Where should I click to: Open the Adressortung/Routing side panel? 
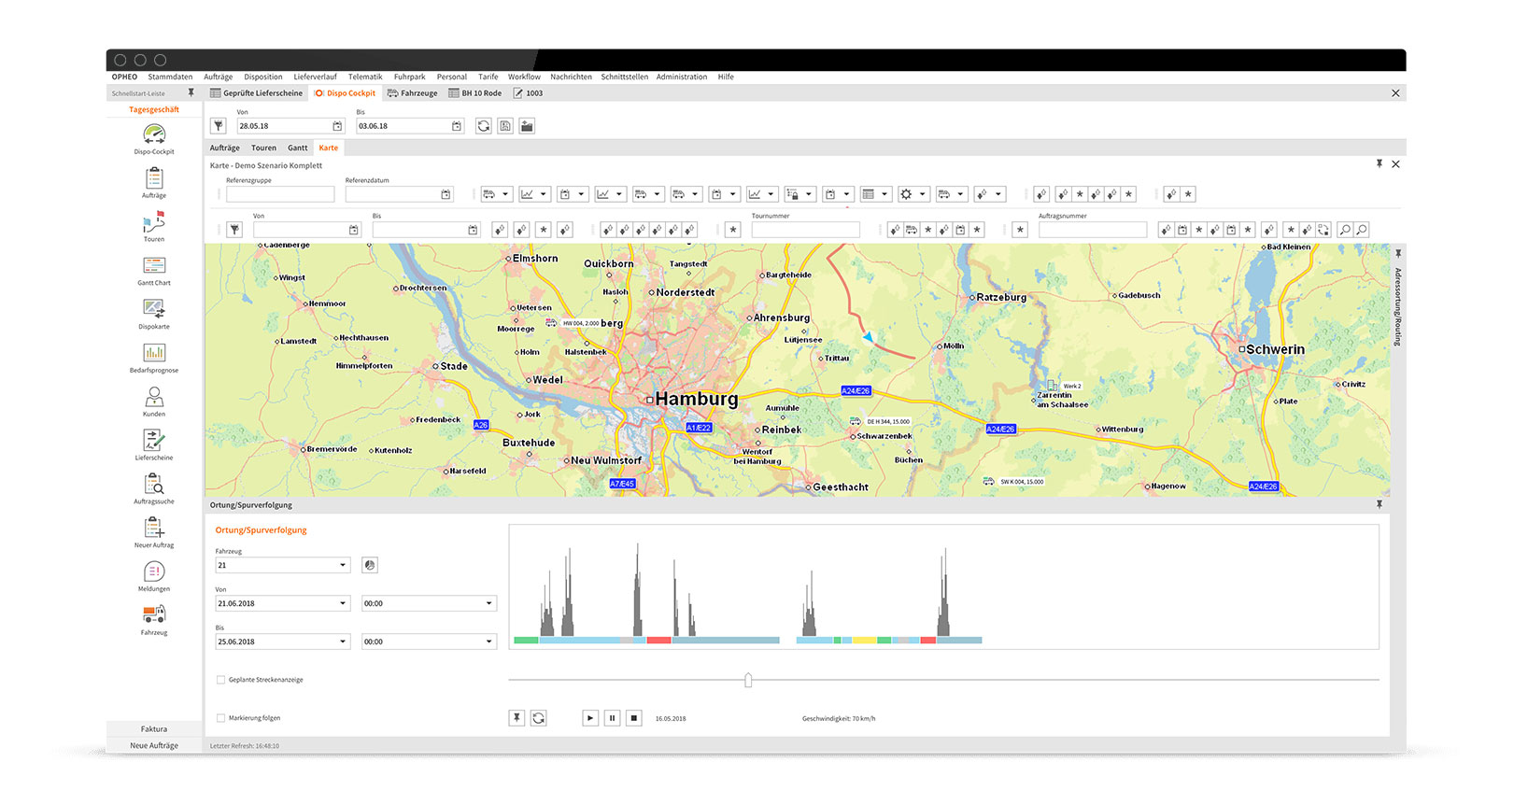(x=1398, y=306)
